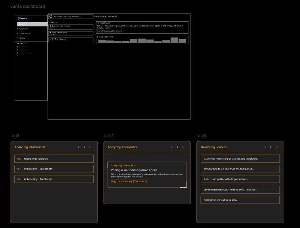300x228 pixels.
Task: Select the tab2 frame label
Action: pyautogui.click(x=108, y=136)
